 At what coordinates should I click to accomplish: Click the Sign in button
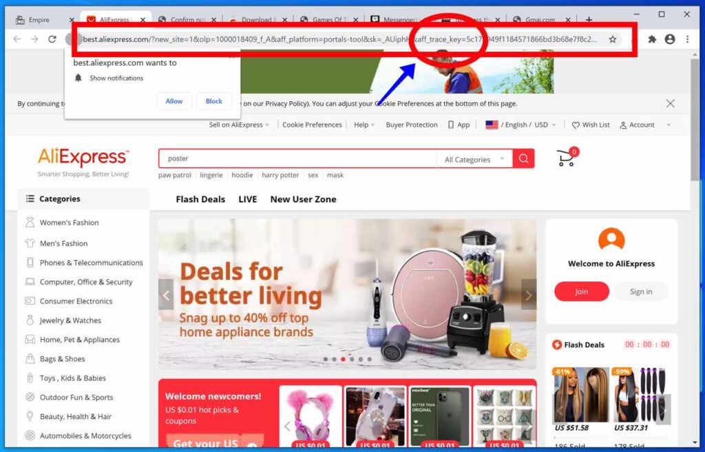point(641,291)
